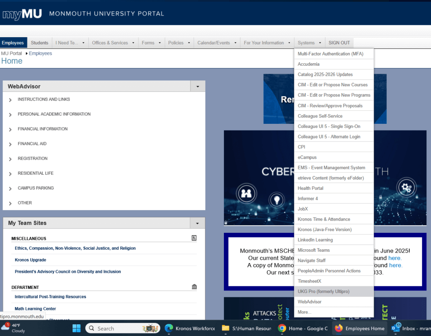The height and width of the screenshot is (336, 431).
Task: Collapse the WebAdvisor panel
Action: (197, 86)
